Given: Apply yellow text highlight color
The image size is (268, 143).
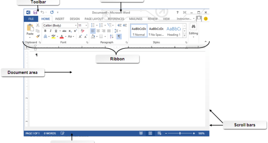Looking at the screenshot, I should [x=53, y=37].
